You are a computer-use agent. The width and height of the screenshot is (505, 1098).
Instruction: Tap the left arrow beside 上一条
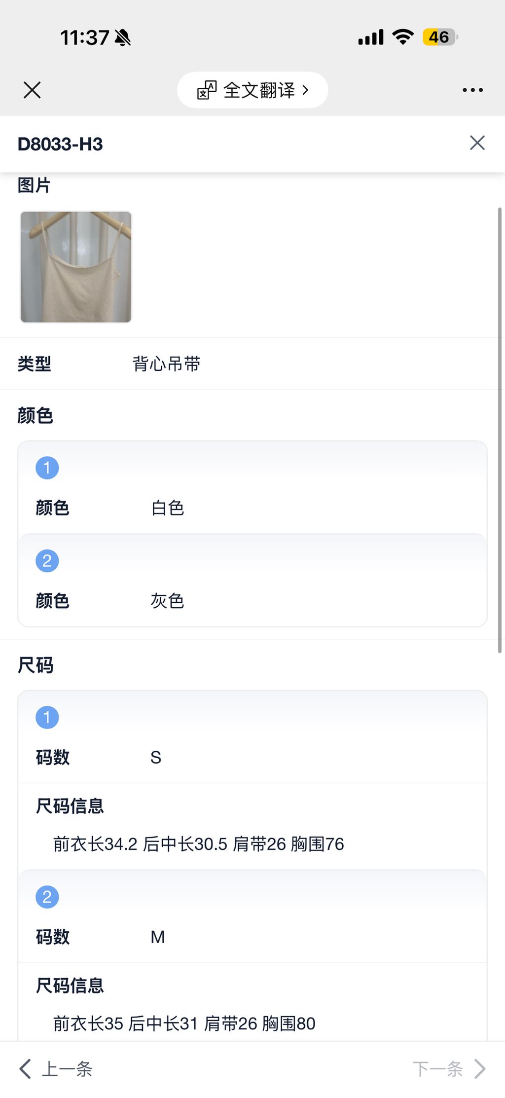pos(25,1069)
